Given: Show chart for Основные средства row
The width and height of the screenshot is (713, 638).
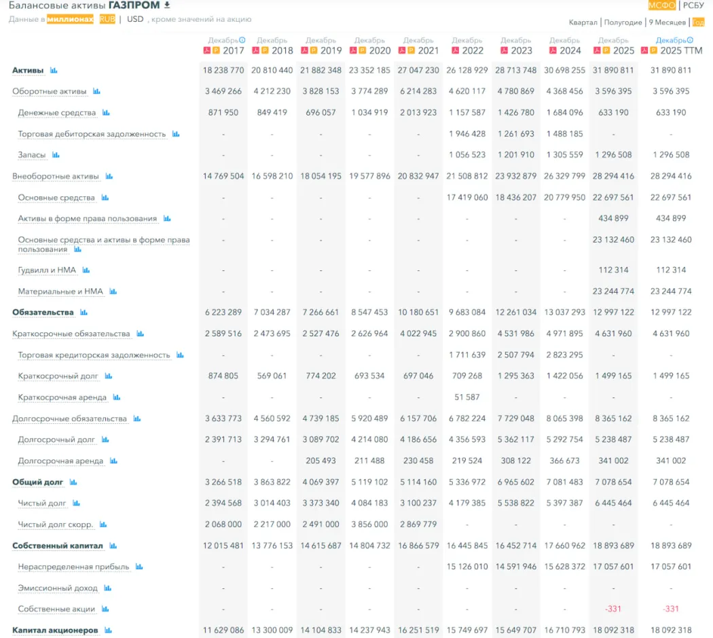Looking at the screenshot, I should [105, 198].
